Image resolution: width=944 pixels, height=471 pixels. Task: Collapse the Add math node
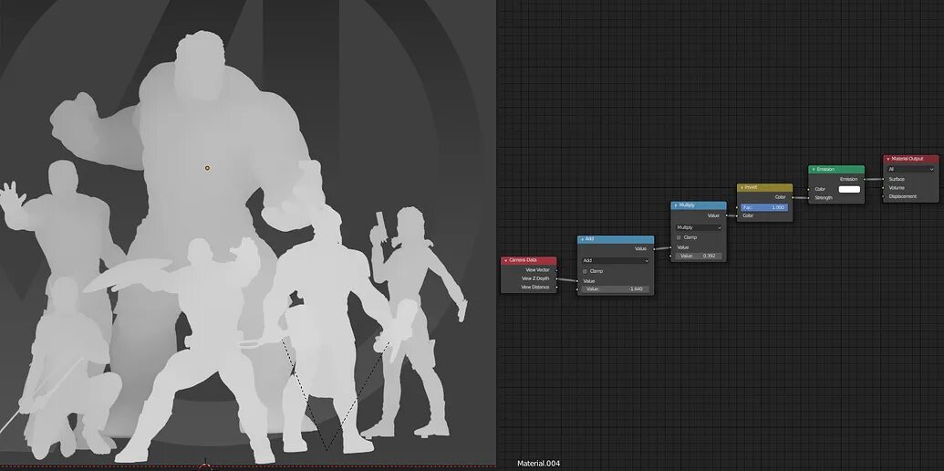pos(582,239)
